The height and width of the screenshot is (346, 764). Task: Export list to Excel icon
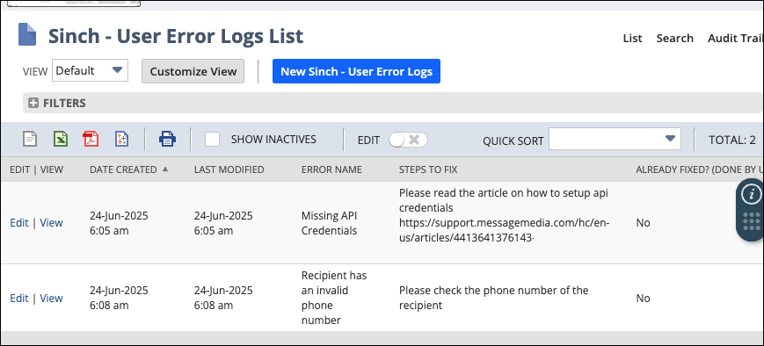pyautogui.click(x=61, y=139)
